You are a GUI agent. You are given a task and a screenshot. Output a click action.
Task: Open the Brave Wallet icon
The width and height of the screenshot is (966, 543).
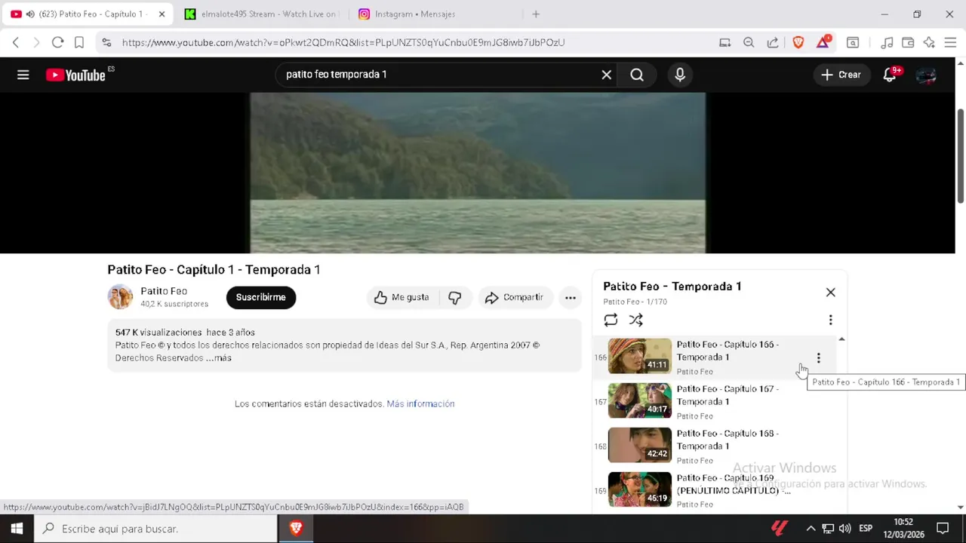point(908,42)
